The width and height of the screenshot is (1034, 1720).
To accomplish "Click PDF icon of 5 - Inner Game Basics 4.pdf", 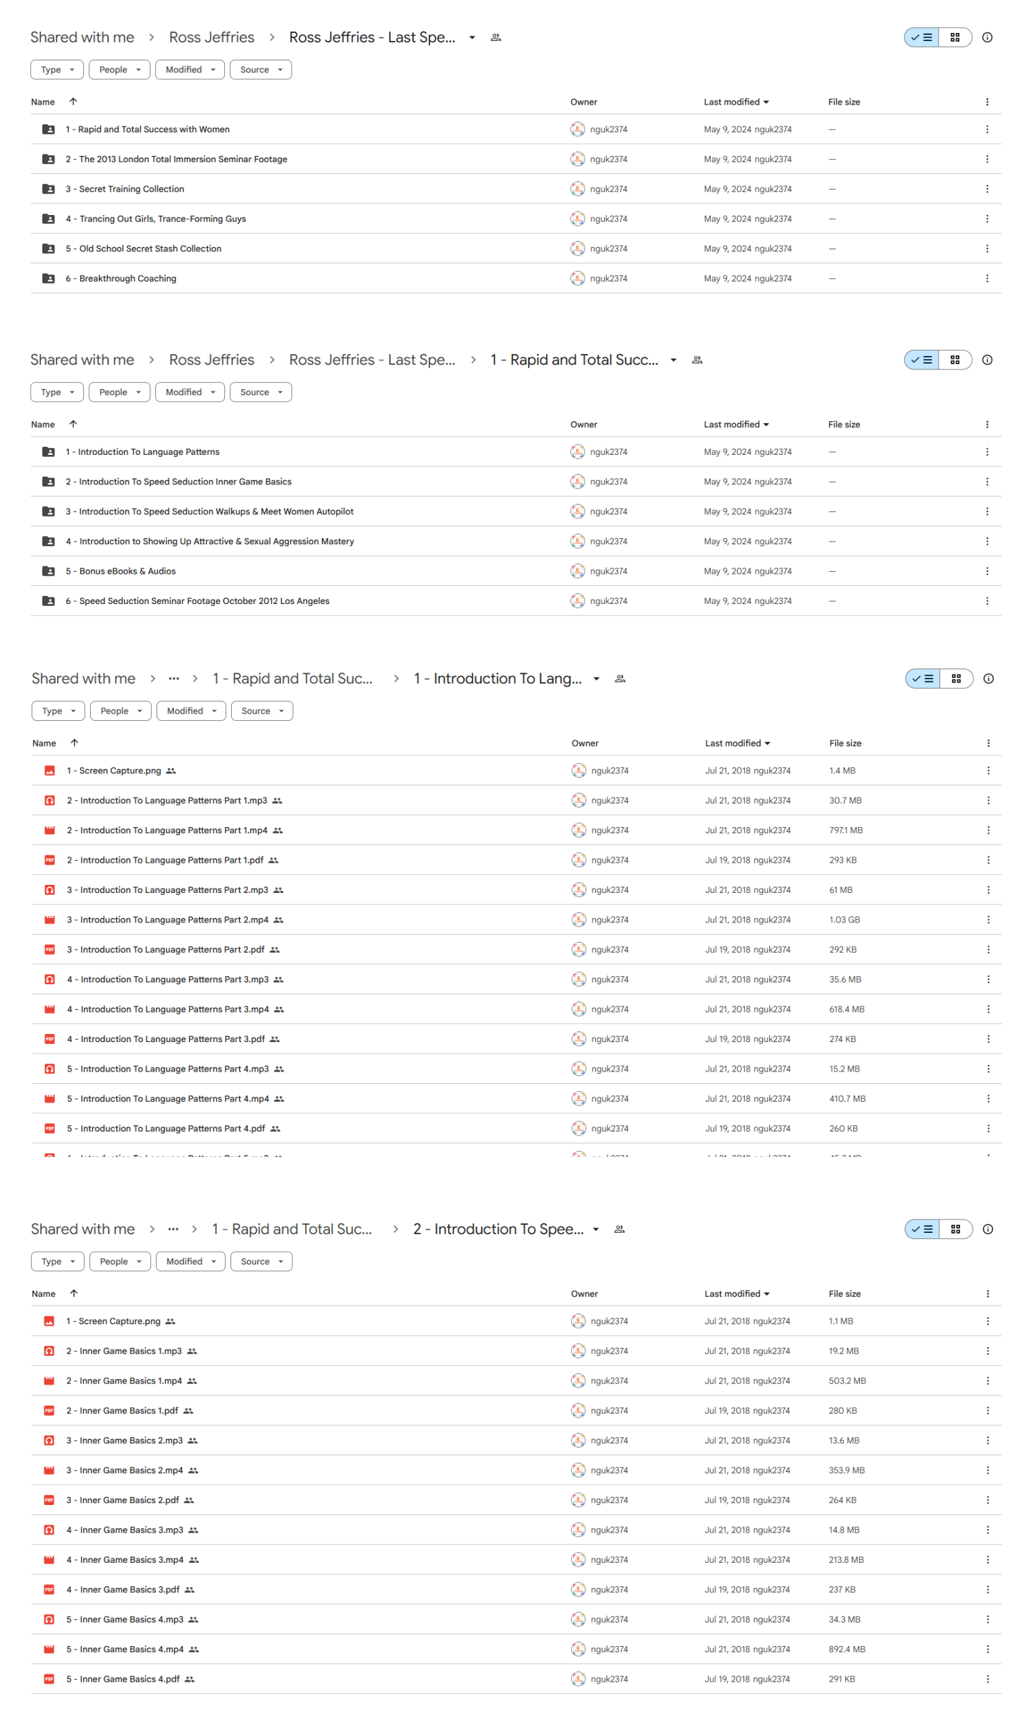I will [49, 1679].
